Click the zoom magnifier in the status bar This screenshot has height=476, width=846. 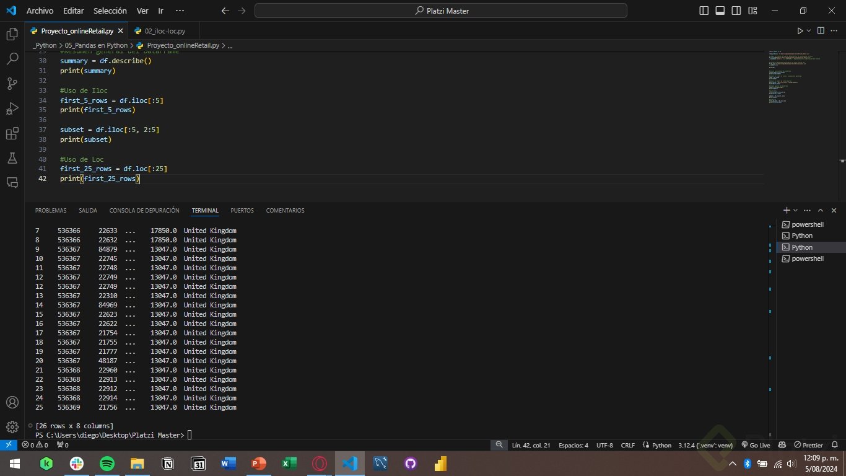pos(499,445)
